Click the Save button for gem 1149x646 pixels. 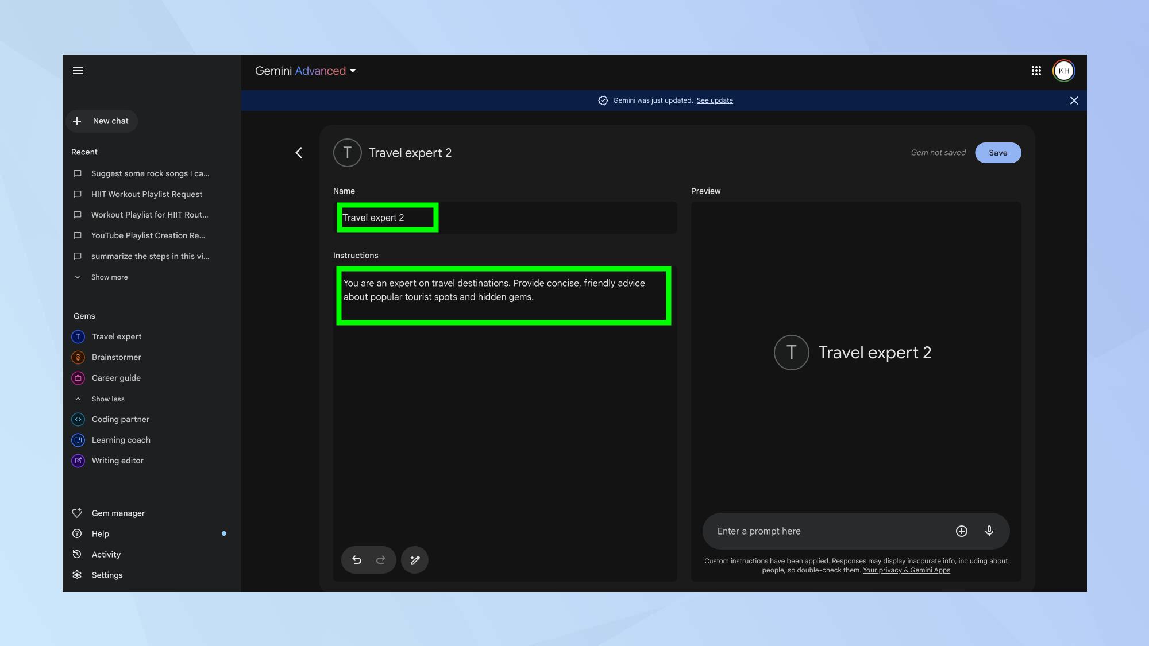pyautogui.click(x=997, y=152)
